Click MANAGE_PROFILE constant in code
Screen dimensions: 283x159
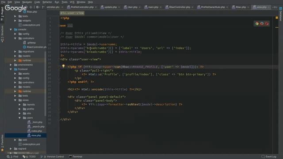[x=145, y=67]
